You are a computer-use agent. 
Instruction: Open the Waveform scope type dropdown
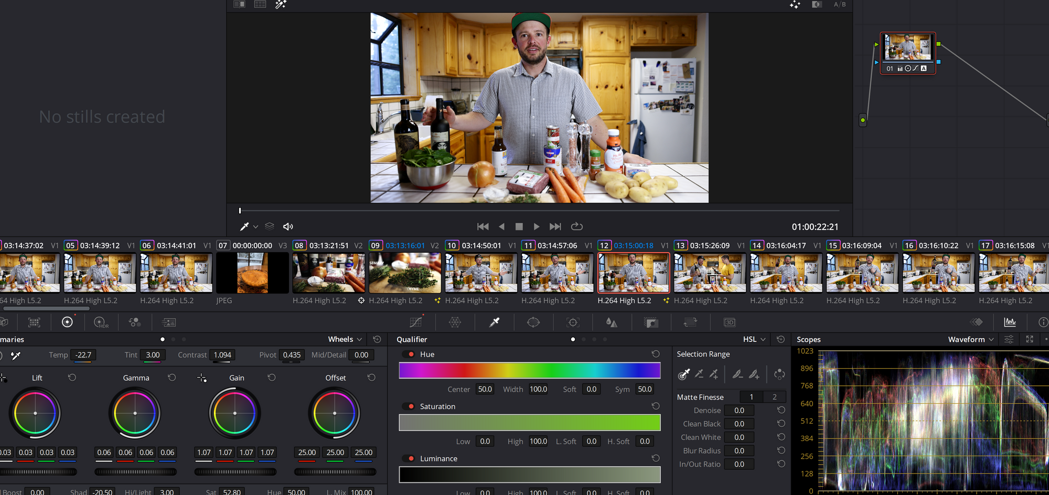click(971, 339)
